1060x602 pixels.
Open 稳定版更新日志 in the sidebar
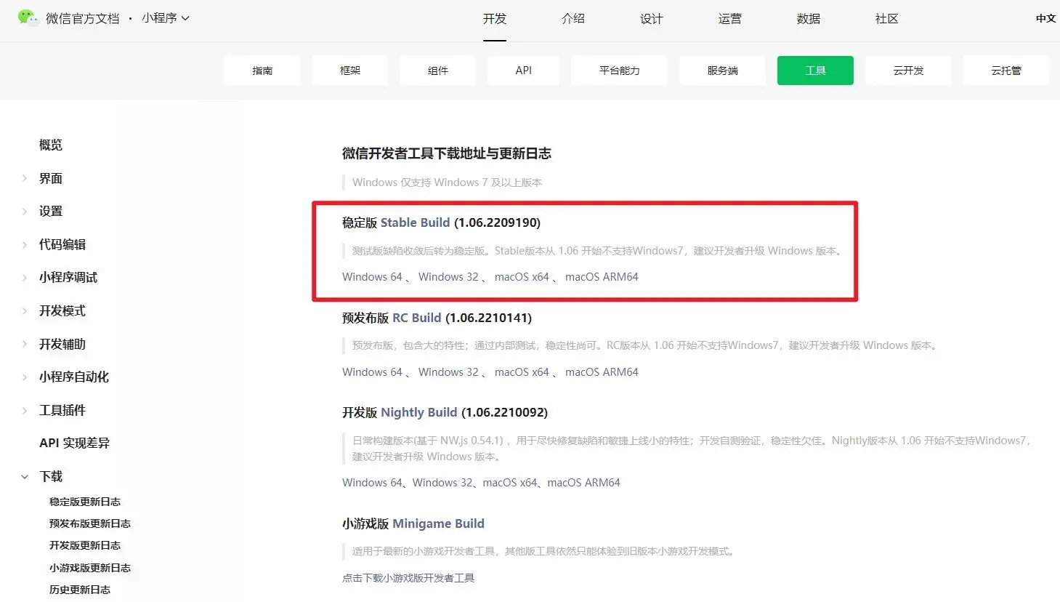(85, 501)
